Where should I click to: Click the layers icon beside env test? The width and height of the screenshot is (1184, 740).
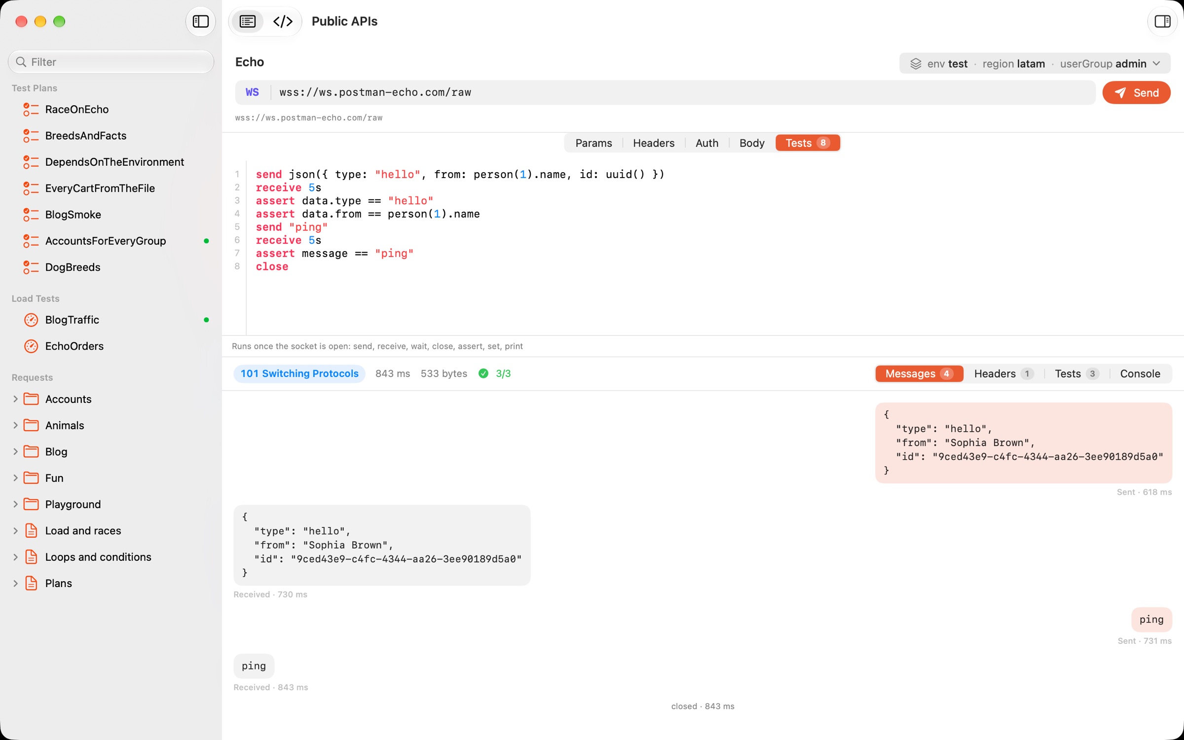tap(916, 64)
